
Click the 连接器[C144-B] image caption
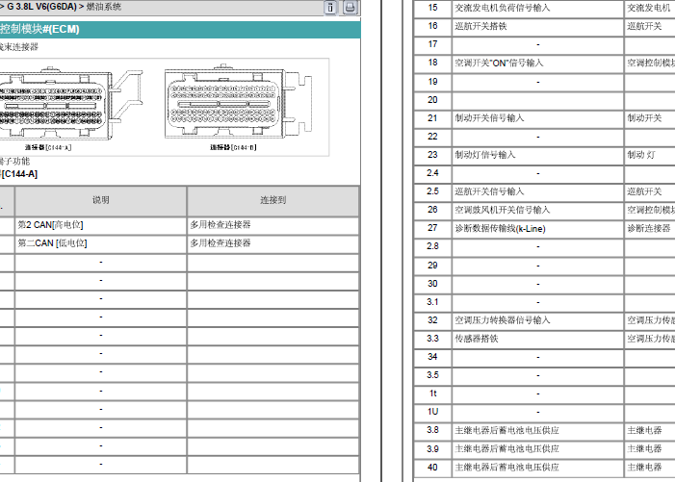click(233, 147)
